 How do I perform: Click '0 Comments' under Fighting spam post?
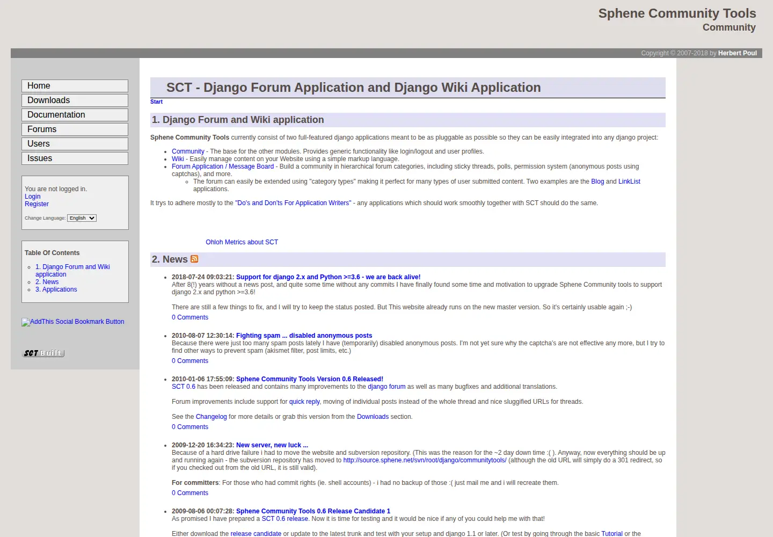pos(190,361)
